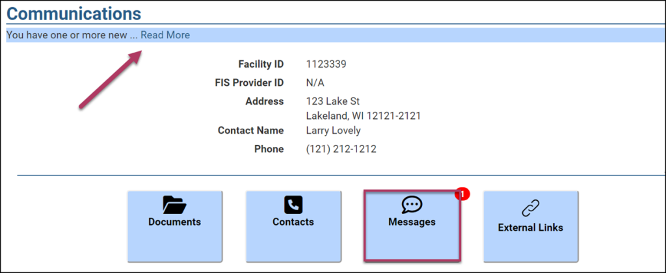The image size is (666, 273).
Task: Select the Facility ID value 1123339
Action: click(326, 64)
